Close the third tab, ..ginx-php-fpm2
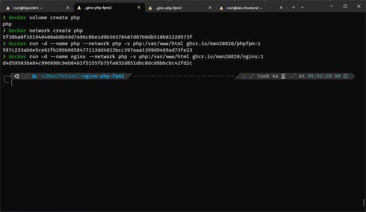The image size is (366, 212). [210, 8]
